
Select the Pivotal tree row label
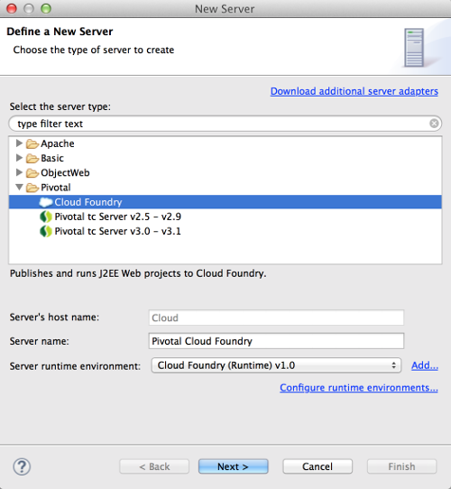56,188
